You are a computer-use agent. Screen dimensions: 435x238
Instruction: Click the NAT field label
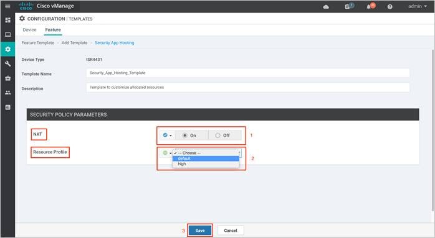pos(38,134)
